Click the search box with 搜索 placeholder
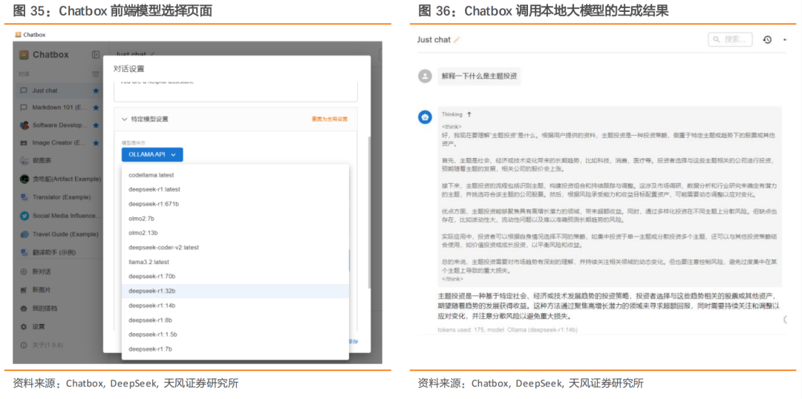The height and width of the screenshot is (399, 802). click(x=731, y=39)
